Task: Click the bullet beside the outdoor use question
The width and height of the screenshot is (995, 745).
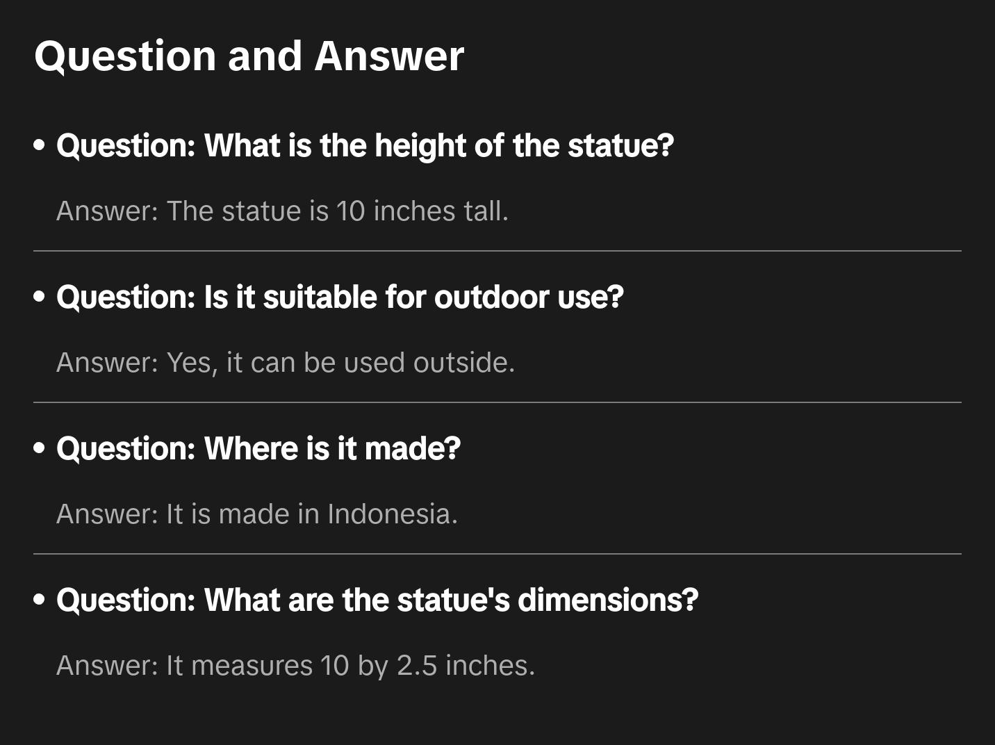Action: [x=40, y=297]
